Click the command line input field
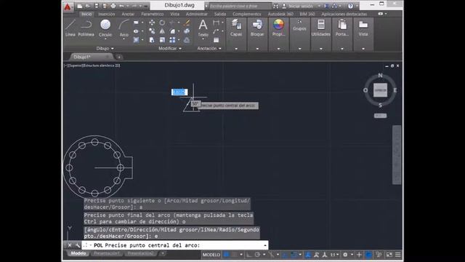 click(175, 245)
